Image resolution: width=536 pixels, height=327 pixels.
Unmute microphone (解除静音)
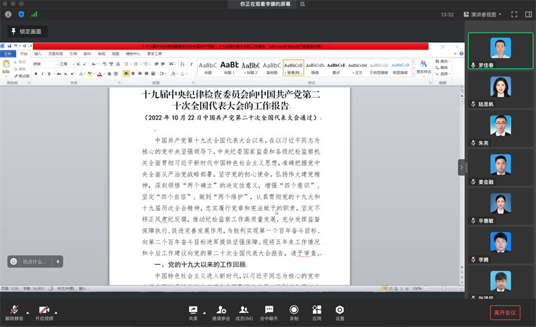tap(14, 313)
